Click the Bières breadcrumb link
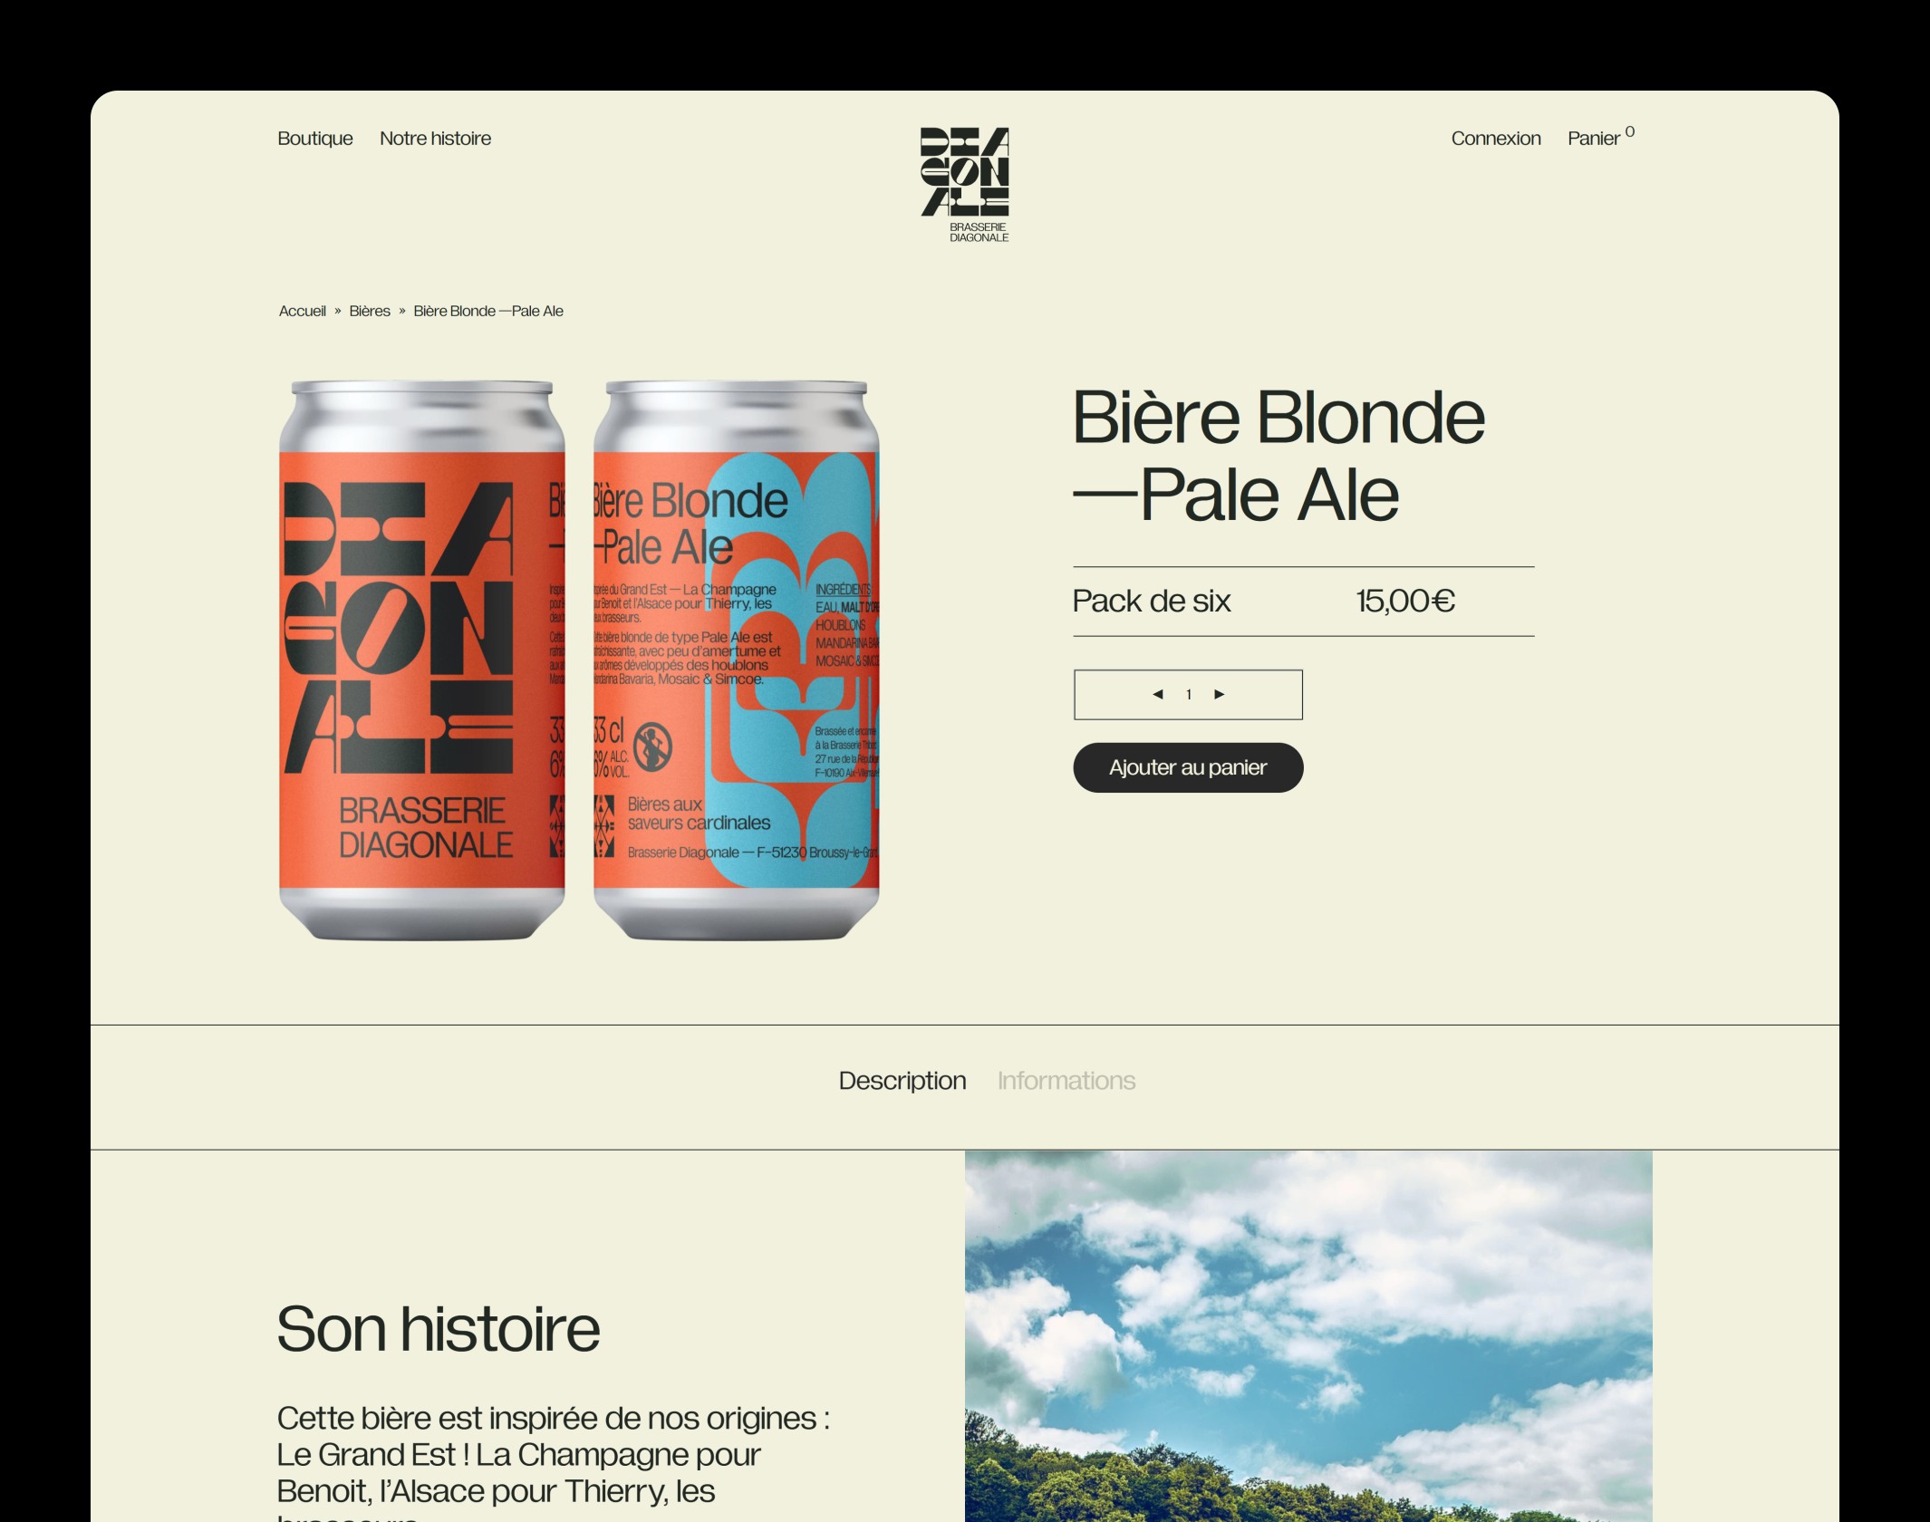The width and height of the screenshot is (1930, 1522). pos(370,311)
